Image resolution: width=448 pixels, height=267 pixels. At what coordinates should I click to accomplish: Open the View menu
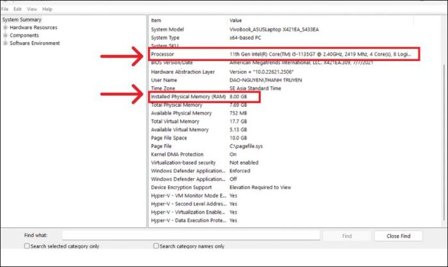click(x=32, y=9)
